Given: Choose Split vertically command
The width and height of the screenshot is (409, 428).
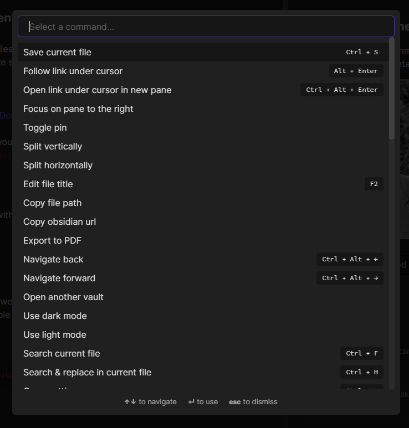Looking at the screenshot, I should coord(53,146).
